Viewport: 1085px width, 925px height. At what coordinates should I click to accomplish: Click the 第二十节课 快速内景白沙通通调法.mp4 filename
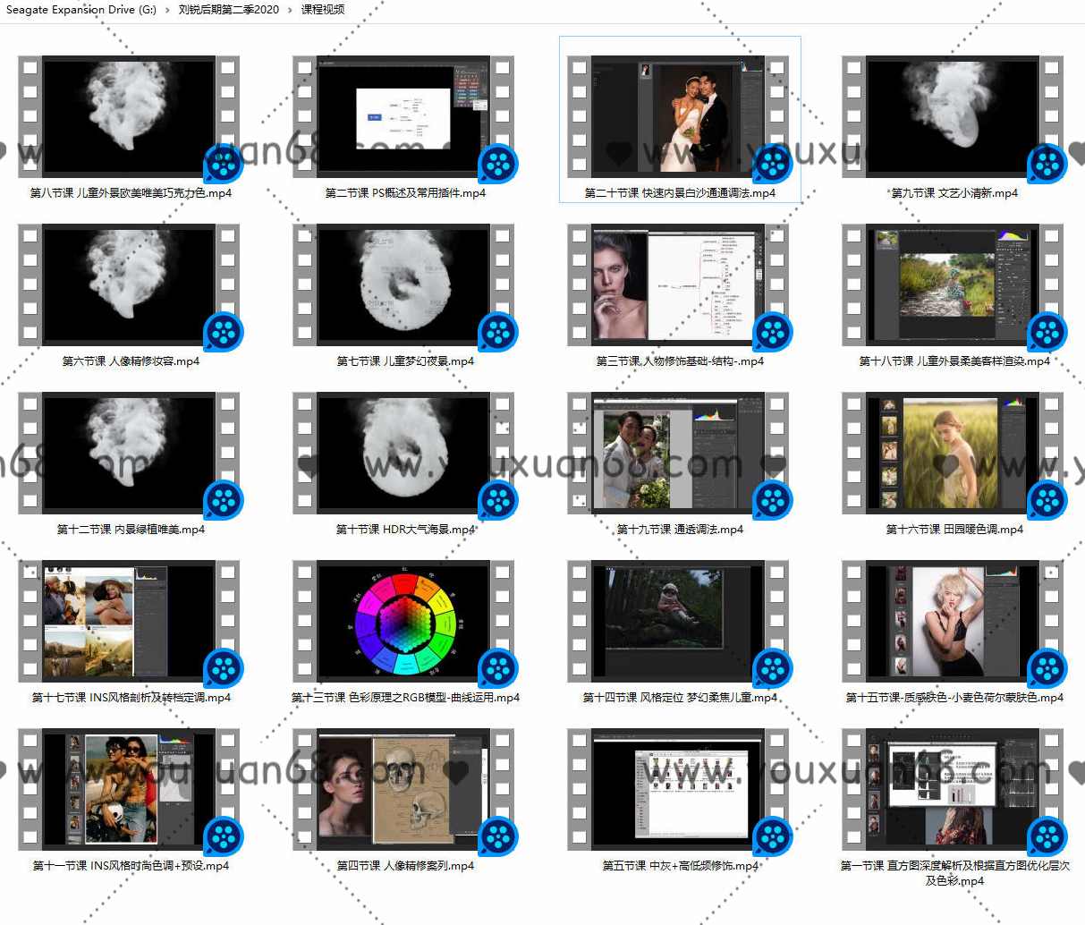click(x=680, y=193)
